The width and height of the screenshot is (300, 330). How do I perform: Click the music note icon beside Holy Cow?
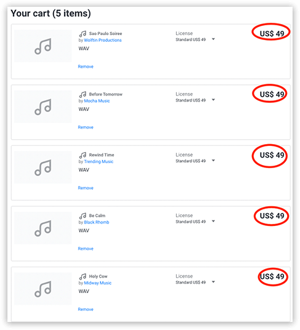pos(83,276)
